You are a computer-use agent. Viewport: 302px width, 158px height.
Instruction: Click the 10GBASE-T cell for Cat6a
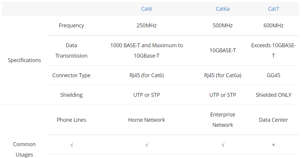tap(223, 50)
